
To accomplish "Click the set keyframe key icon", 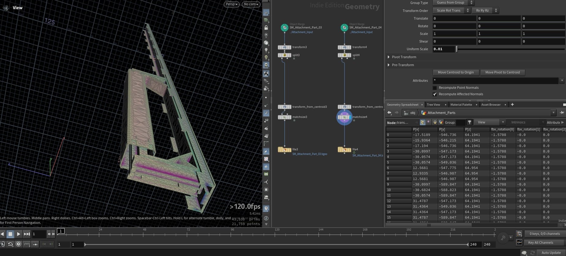I will (x=503, y=238).
